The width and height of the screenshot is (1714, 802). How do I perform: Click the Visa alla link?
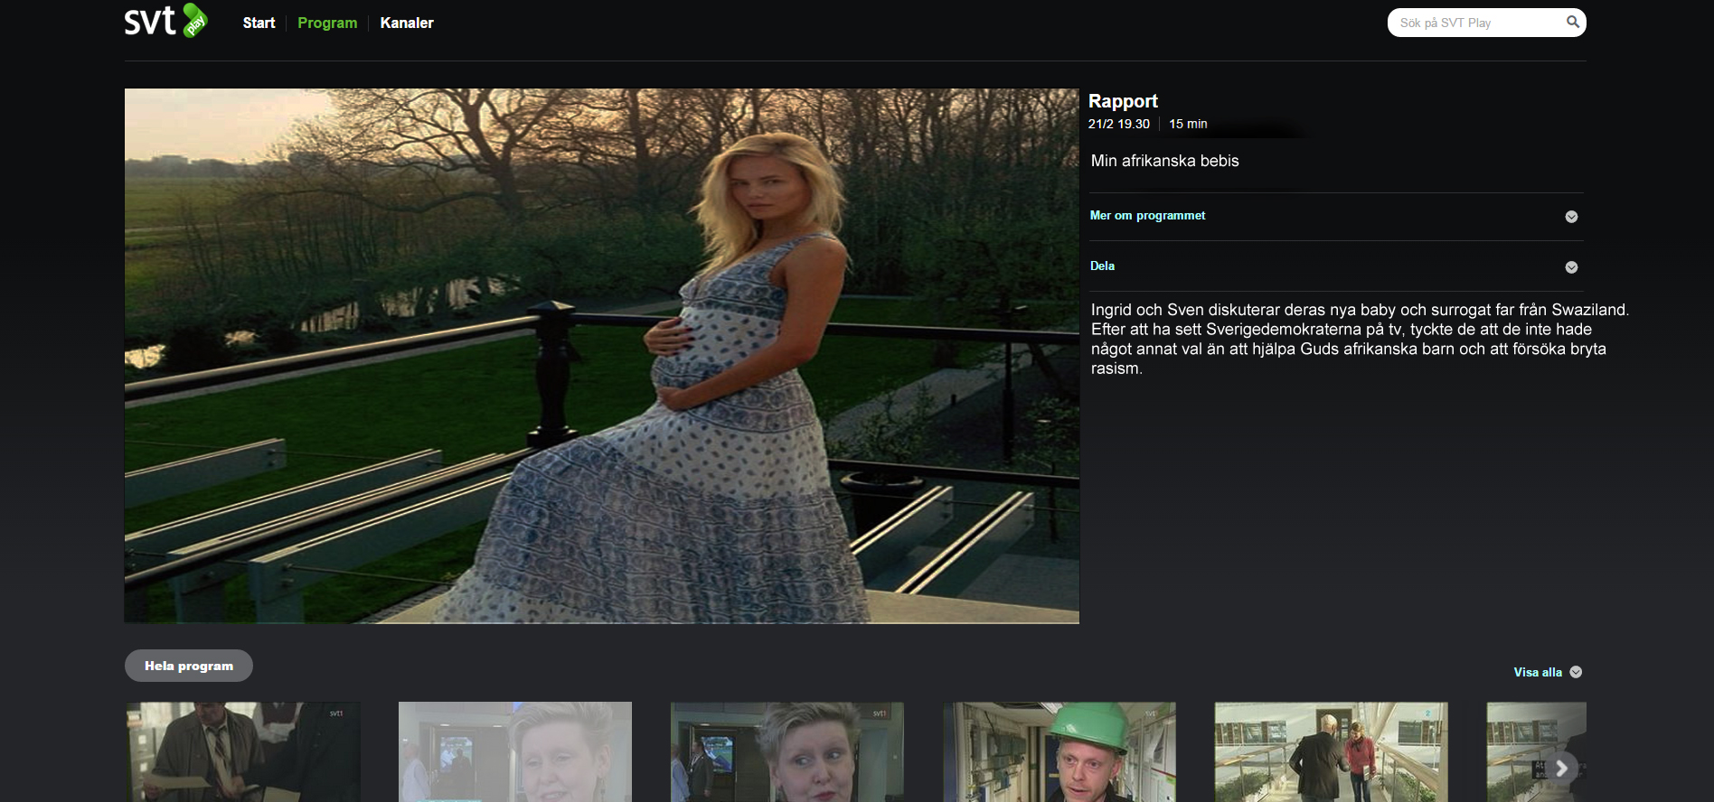pyautogui.click(x=1537, y=672)
